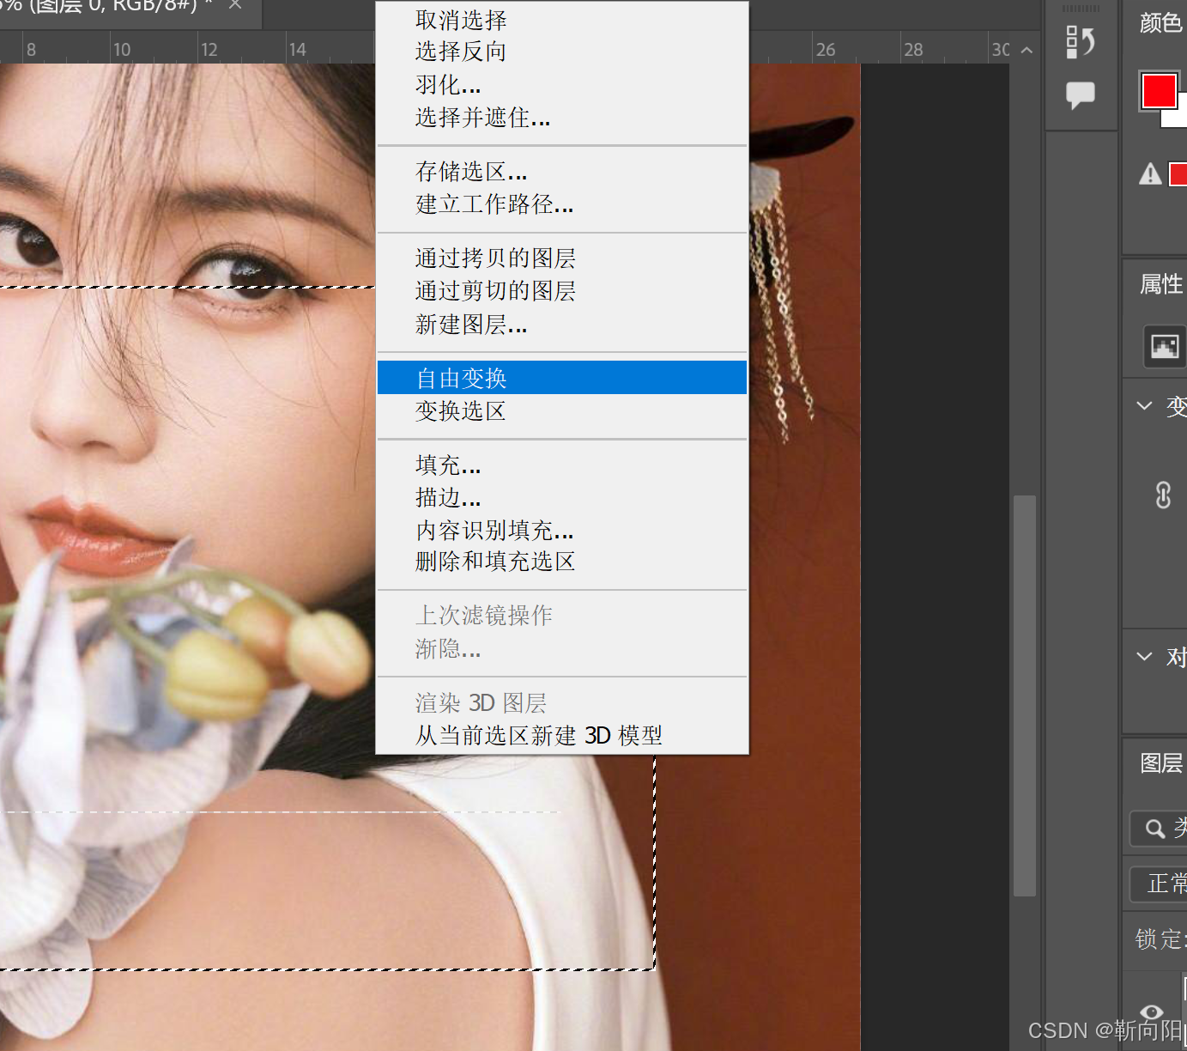Pick 建立工作路径... from the menu

coord(561,204)
